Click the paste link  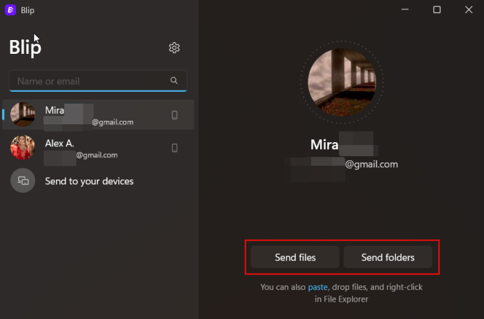point(317,287)
